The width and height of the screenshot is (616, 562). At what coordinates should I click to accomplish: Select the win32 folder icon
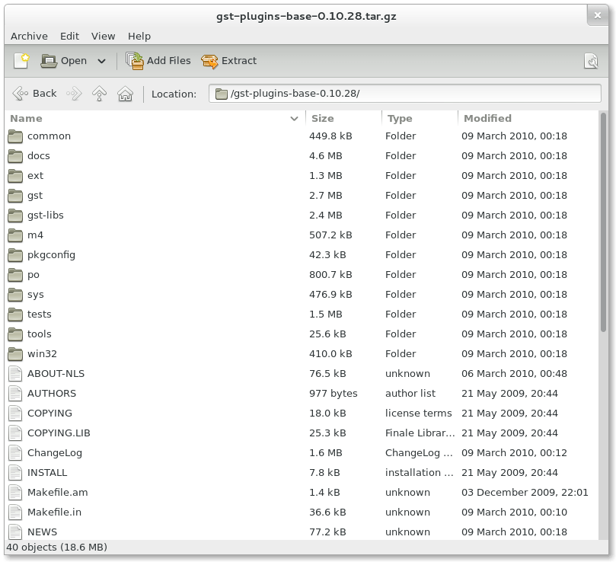click(15, 353)
